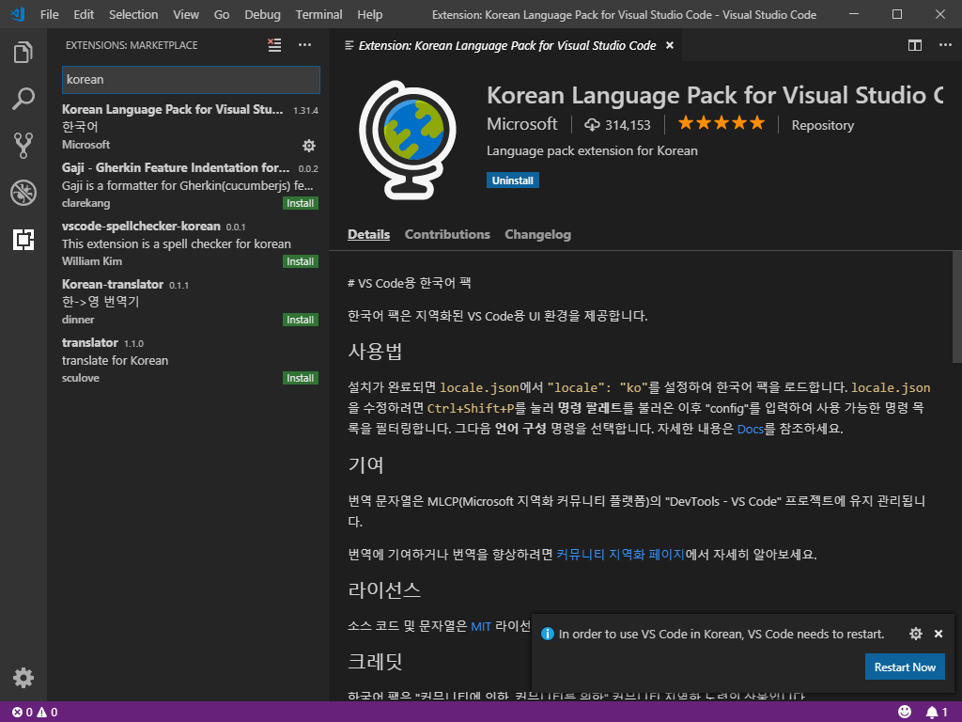Viewport: 962px width, 722px height.
Task: Click the five-star rating
Action: tap(721, 123)
